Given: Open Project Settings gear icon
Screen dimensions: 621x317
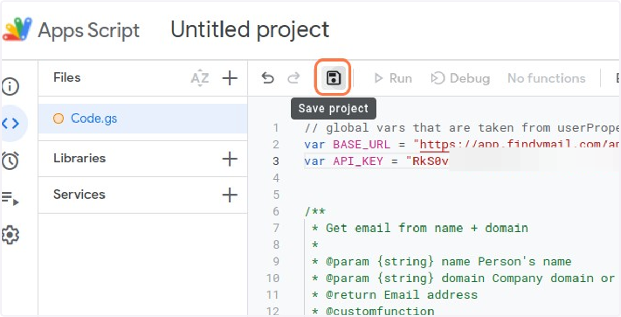Looking at the screenshot, I should pos(10,235).
